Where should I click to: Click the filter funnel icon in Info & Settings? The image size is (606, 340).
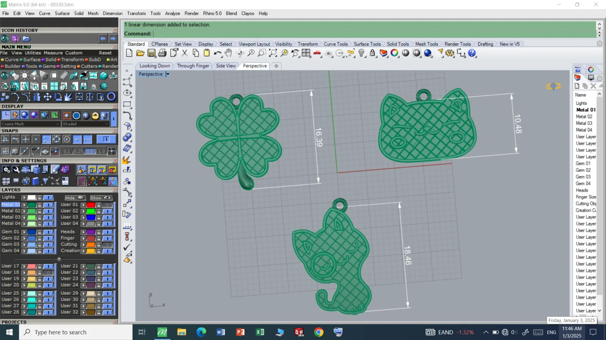(45, 181)
